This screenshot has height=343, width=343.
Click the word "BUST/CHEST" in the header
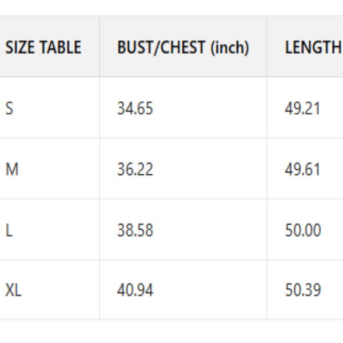click(x=161, y=47)
